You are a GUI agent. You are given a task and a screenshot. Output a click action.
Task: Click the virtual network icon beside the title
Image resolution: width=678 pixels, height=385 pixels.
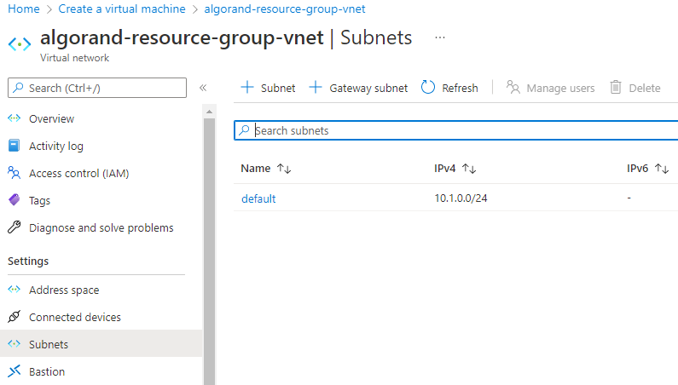click(x=20, y=43)
